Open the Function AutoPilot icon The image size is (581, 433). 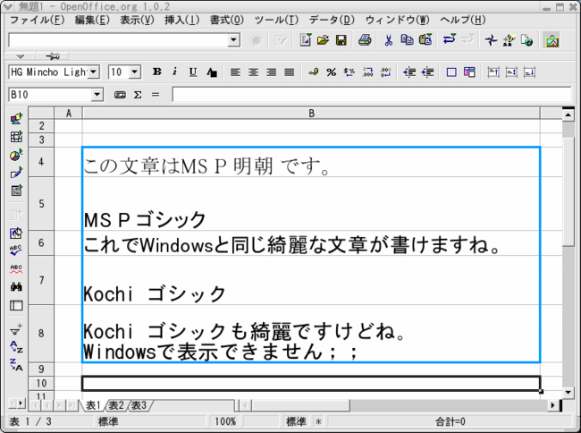[120, 95]
